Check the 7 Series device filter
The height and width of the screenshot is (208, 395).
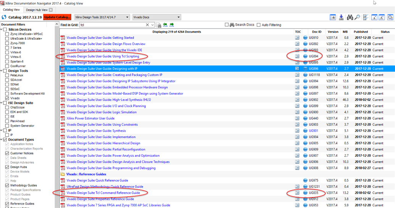(x=7, y=48)
